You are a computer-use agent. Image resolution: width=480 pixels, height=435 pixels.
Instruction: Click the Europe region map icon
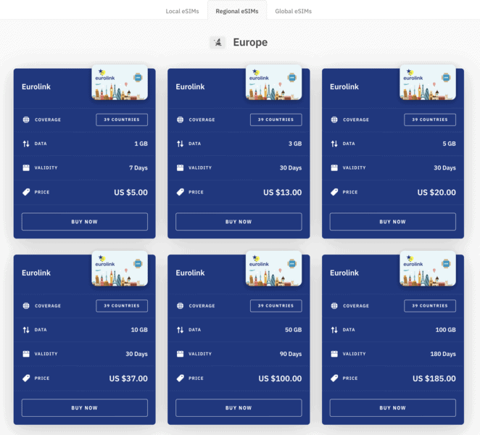click(217, 43)
